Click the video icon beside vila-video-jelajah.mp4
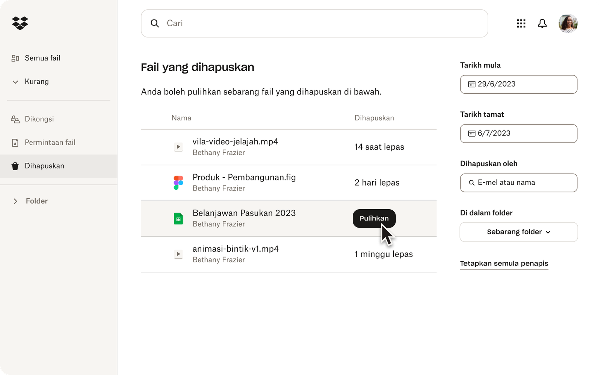This screenshot has height=375, width=601. (x=178, y=147)
